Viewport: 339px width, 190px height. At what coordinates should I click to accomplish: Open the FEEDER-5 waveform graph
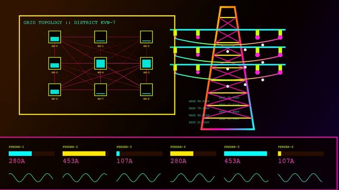246,178
